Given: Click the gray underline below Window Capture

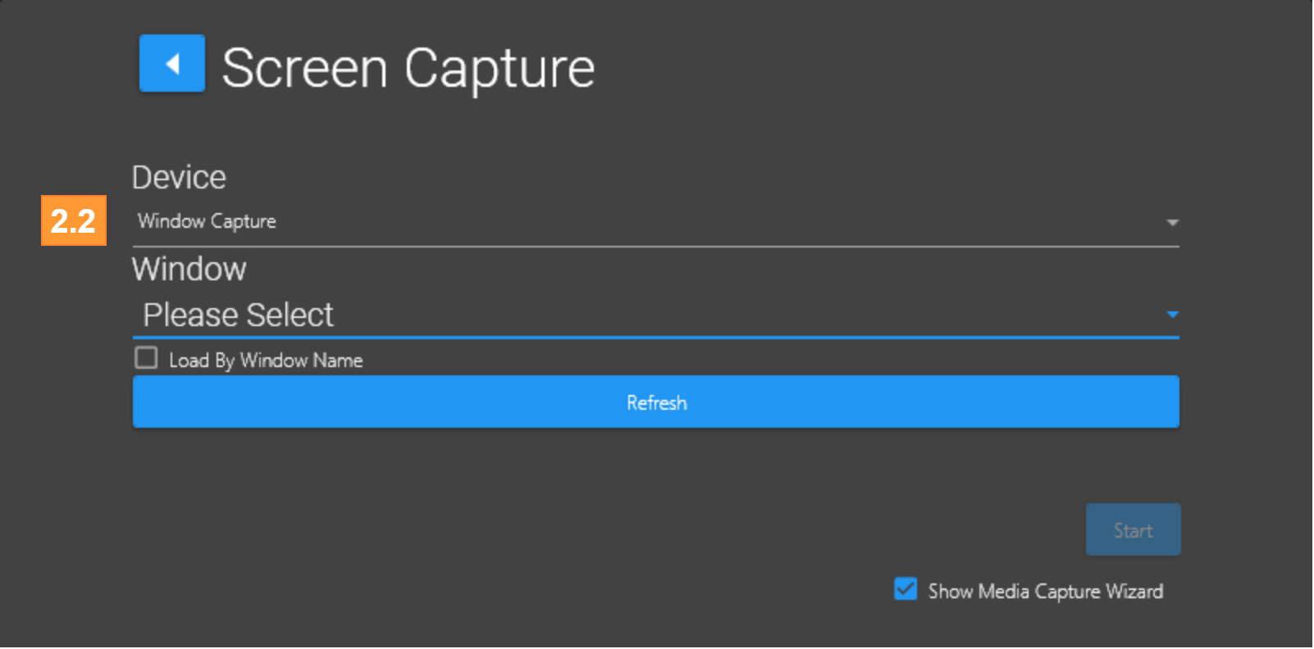Looking at the screenshot, I should [x=656, y=246].
